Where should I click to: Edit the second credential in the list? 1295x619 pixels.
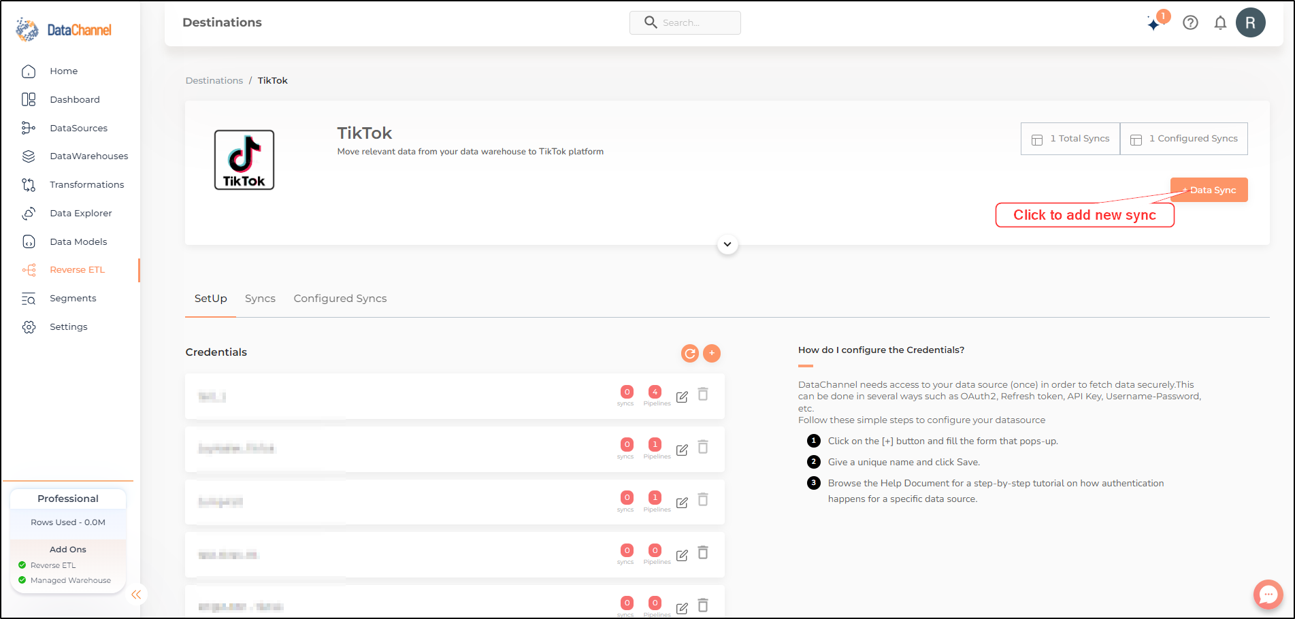tap(682, 450)
